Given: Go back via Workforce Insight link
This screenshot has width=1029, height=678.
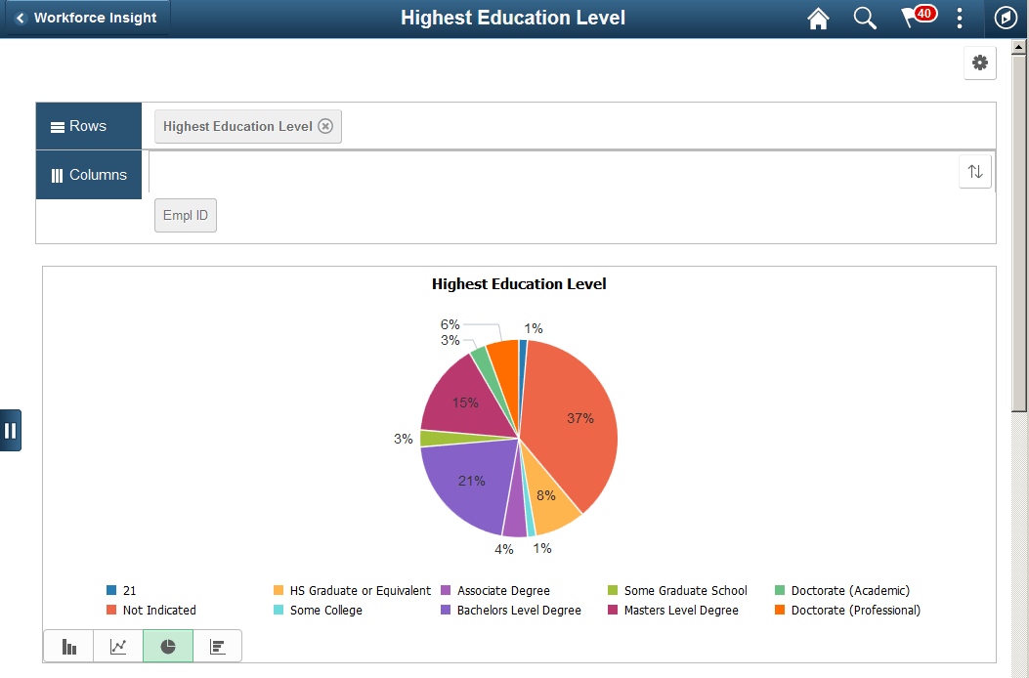Looking at the screenshot, I should 86,18.
